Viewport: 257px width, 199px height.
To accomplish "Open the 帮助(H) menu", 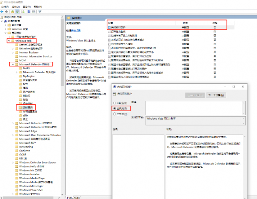I will point(38,7).
